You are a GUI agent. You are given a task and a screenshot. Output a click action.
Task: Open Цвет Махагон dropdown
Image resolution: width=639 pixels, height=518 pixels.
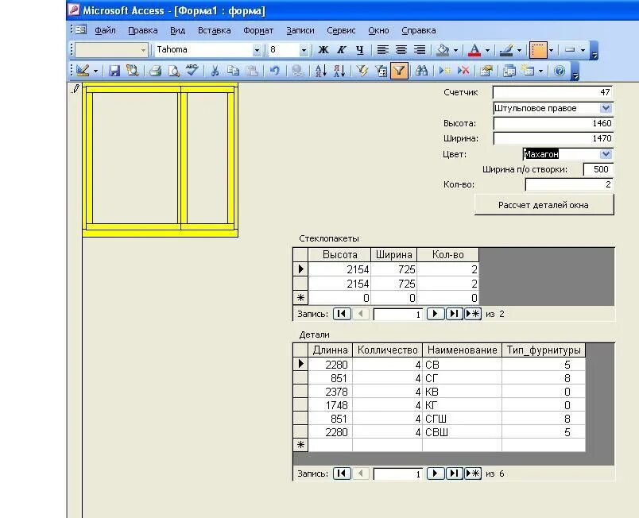[606, 154]
